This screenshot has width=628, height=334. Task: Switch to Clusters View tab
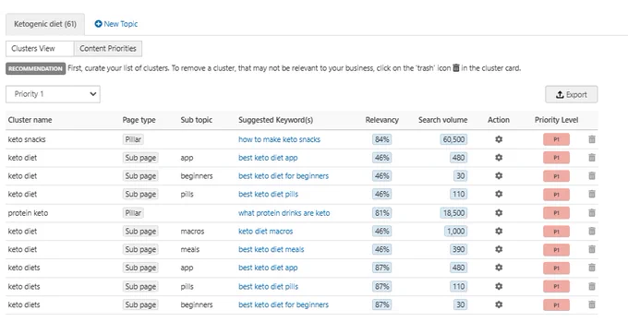[40, 48]
